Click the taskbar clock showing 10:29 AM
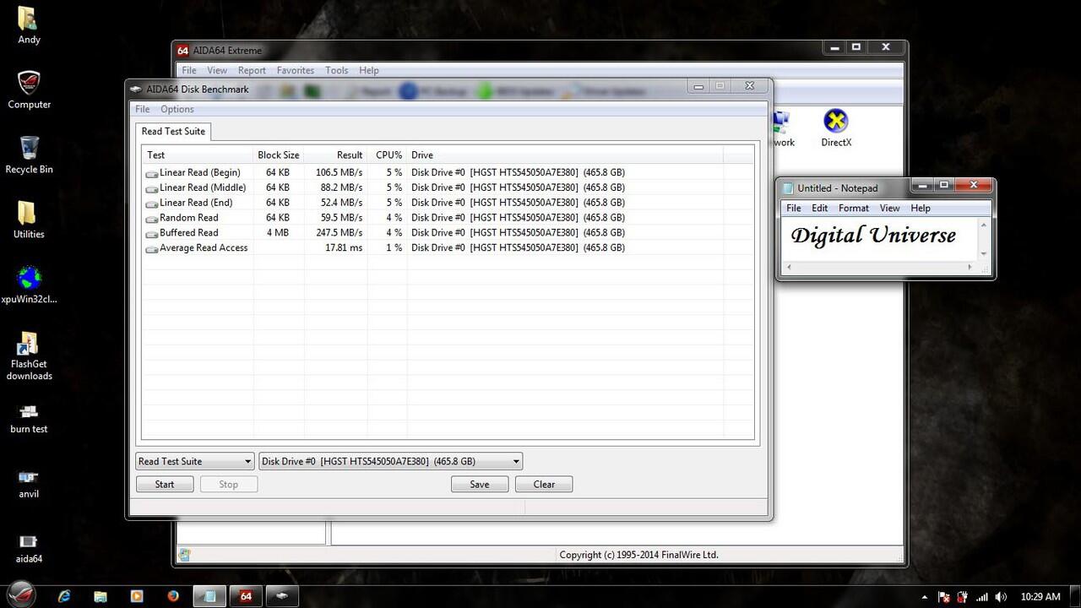The width and height of the screenshot is (1081, 608). pyautogui.click(x=1040, y=597)
